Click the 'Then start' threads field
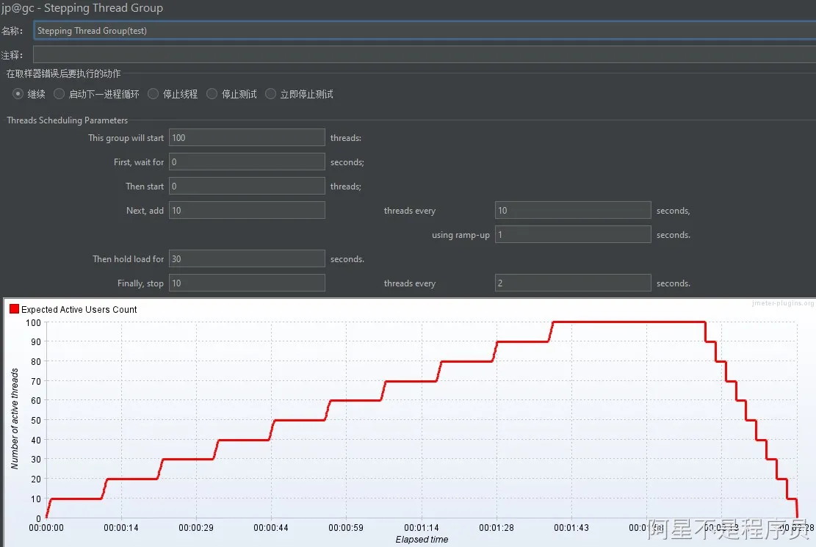Image resolution: width=816 pixels, height=547 pixels. pyautogui.click(x=247, y=186)
